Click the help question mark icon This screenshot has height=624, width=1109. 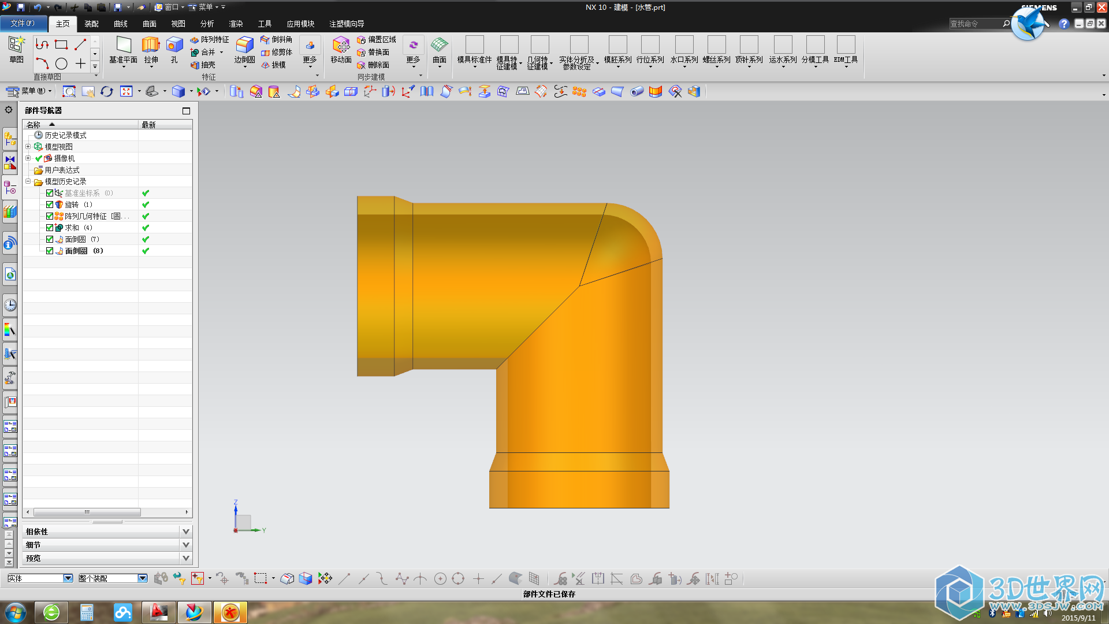(1063, 24)
